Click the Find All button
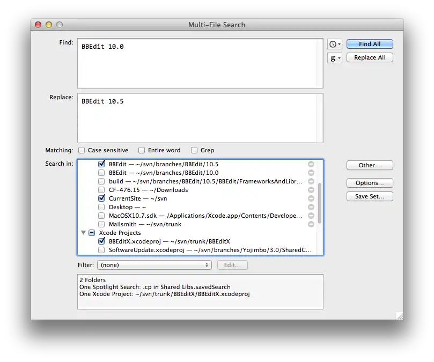This screenshot has height=362, width=434. coord(370,45)
